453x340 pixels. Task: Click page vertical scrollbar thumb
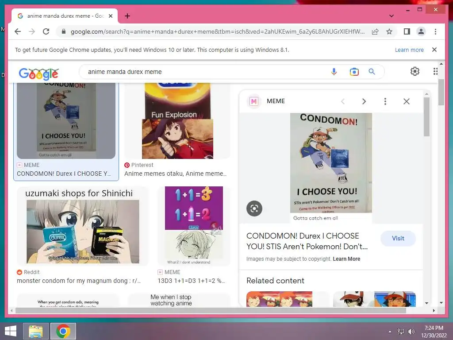(441, 92)
